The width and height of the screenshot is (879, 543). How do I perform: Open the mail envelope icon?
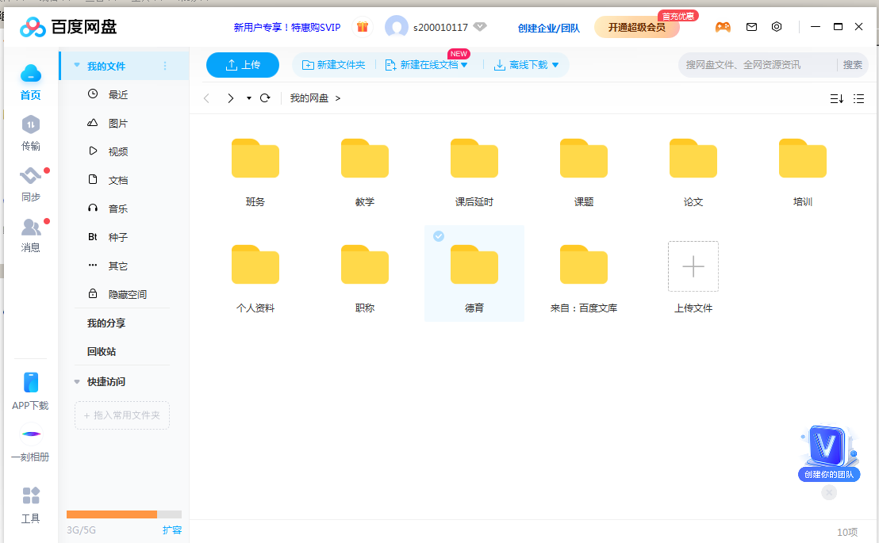[751, 27]
